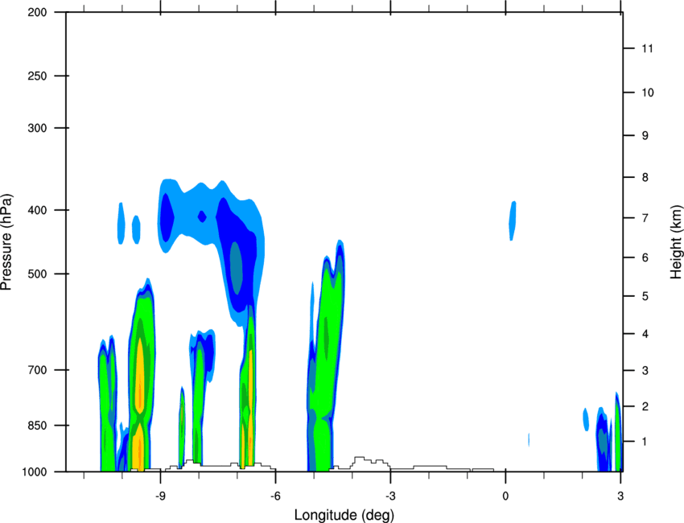Click the 1 km height label

pyautogui.click(x=645, y=442)
